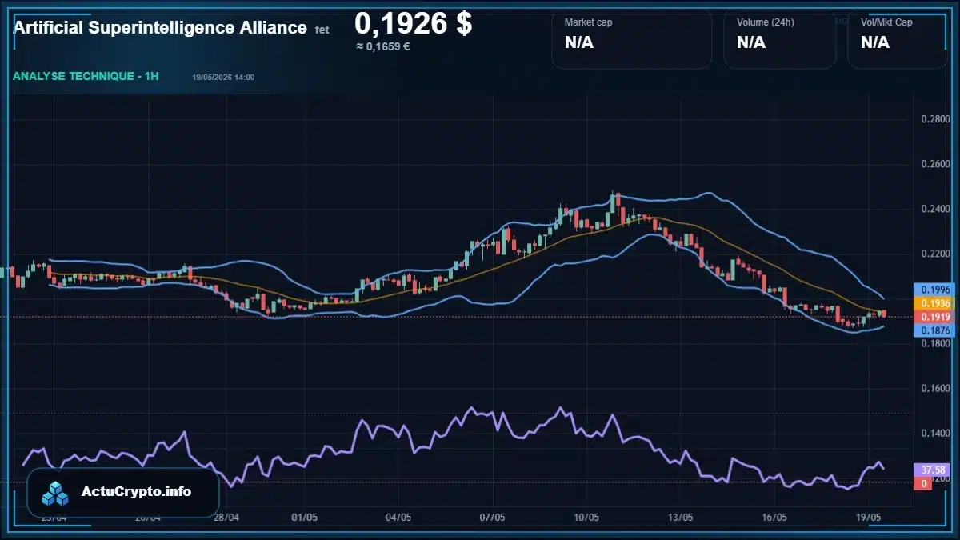Click the 10/05 date axis label
The image size is (960, 540).
[586, 518]
